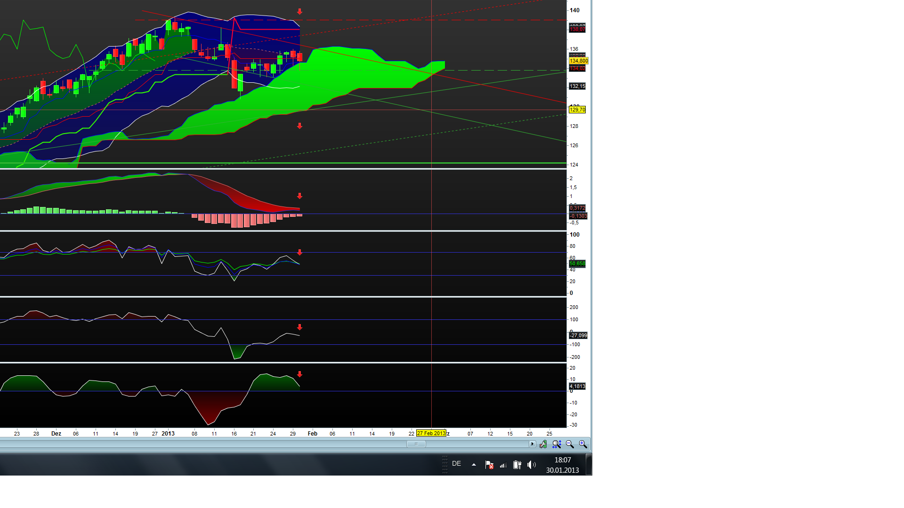Click battery power icon in tray

517,465
